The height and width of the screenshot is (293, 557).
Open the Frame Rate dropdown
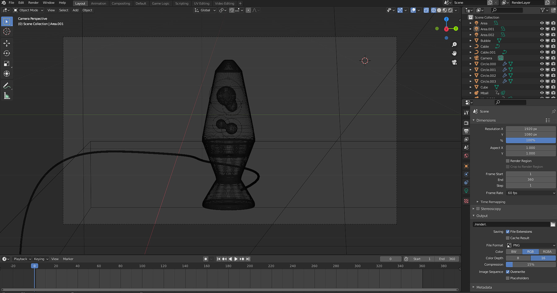click(x=530, y=193)
